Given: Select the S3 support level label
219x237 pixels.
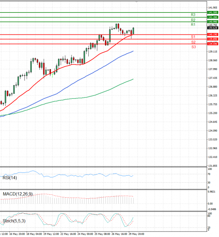Looking at the screenshot, I should (x=193, y=47).
